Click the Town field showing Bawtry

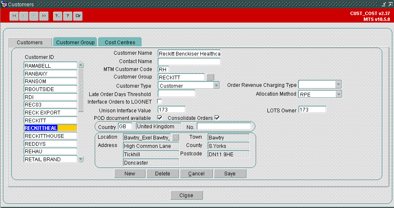point(229,137)
